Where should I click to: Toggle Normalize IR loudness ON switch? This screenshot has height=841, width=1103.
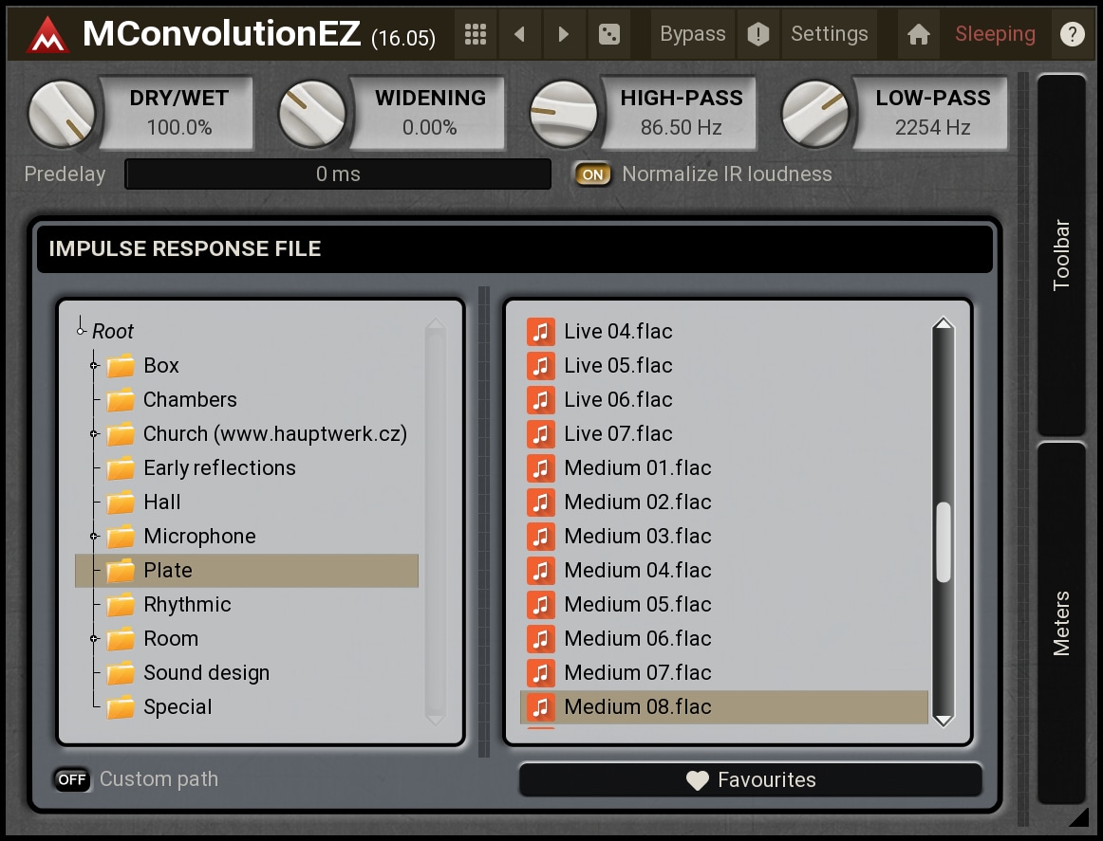click(592, 174)
